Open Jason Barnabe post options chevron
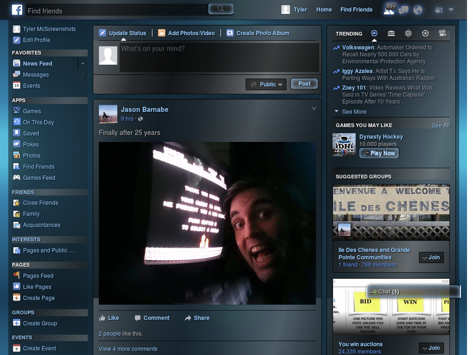This screenshot has width=473, height=355. coord(314,108)
